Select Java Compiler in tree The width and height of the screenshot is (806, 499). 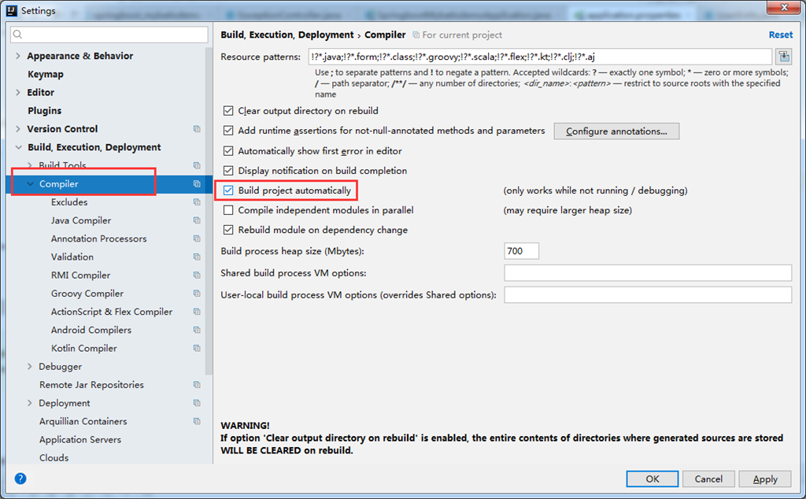tap(81, 220)
